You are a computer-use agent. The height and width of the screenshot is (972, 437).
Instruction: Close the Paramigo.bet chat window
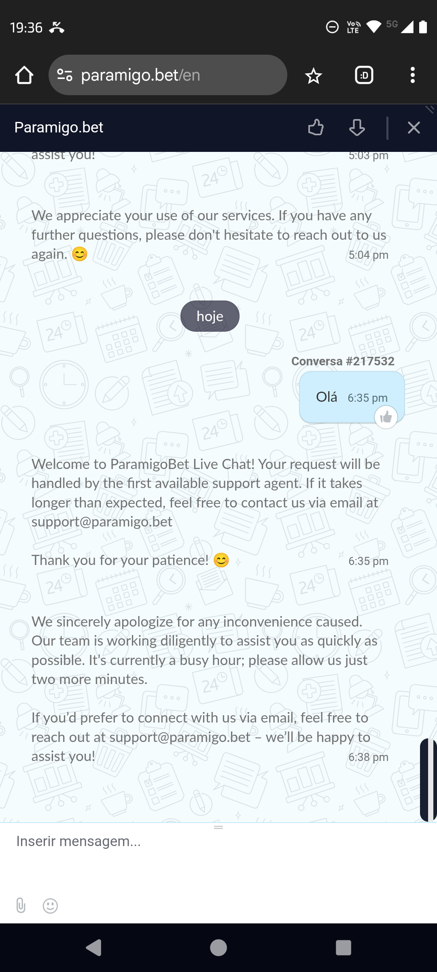pyautogui.click(x=414, y=128)
